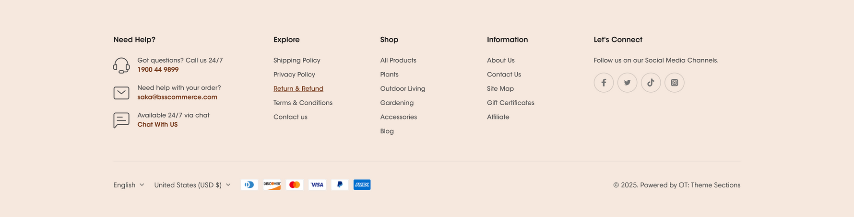
Task: Open the Terms & Conditions link
Action: point(303,103)
